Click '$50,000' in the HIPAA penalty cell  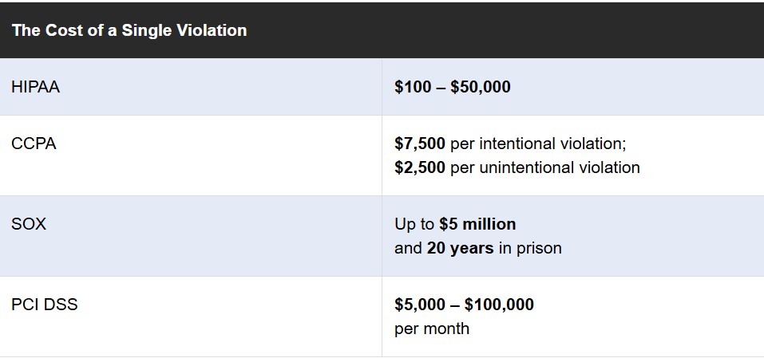[481, 87]
